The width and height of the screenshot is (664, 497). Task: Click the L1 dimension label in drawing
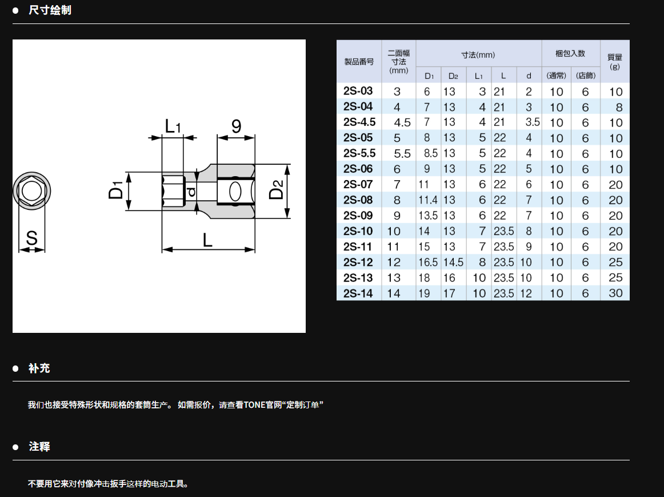coord(172,126)
